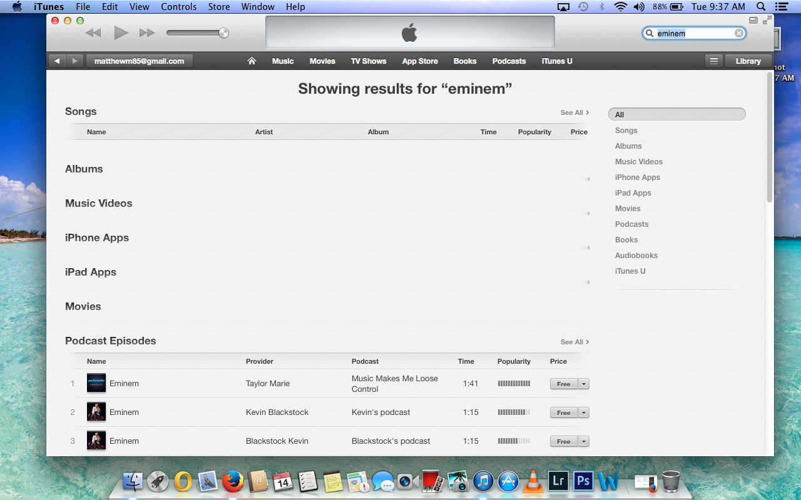Open dropdown arrow for Blackstock's podcast Free button
Viewport: 801px width, 500px height.
click(x=584, y=441)
